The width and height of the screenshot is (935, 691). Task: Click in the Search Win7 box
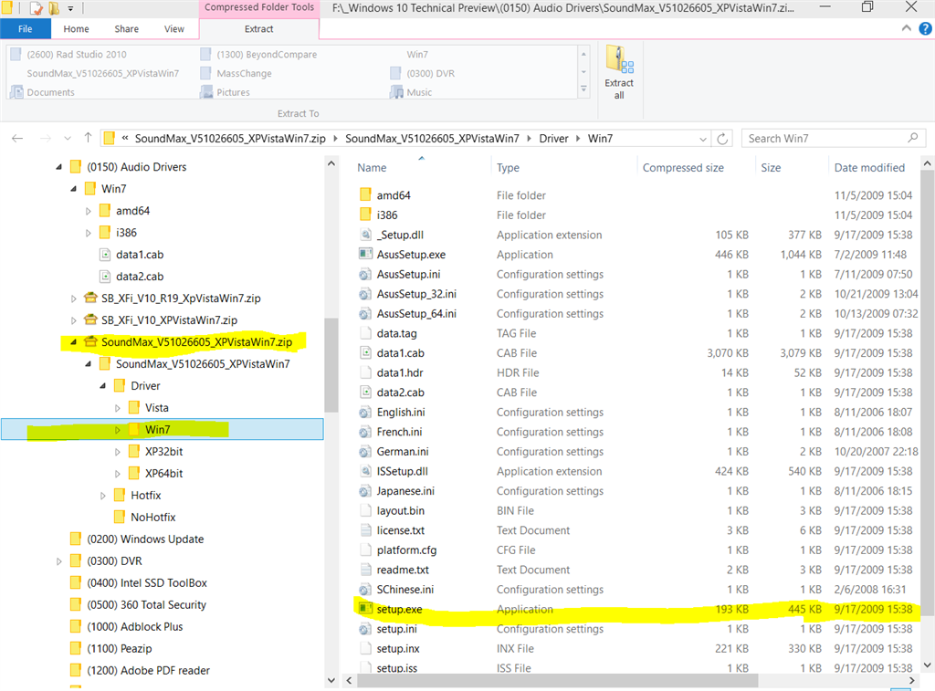[833, 139]
